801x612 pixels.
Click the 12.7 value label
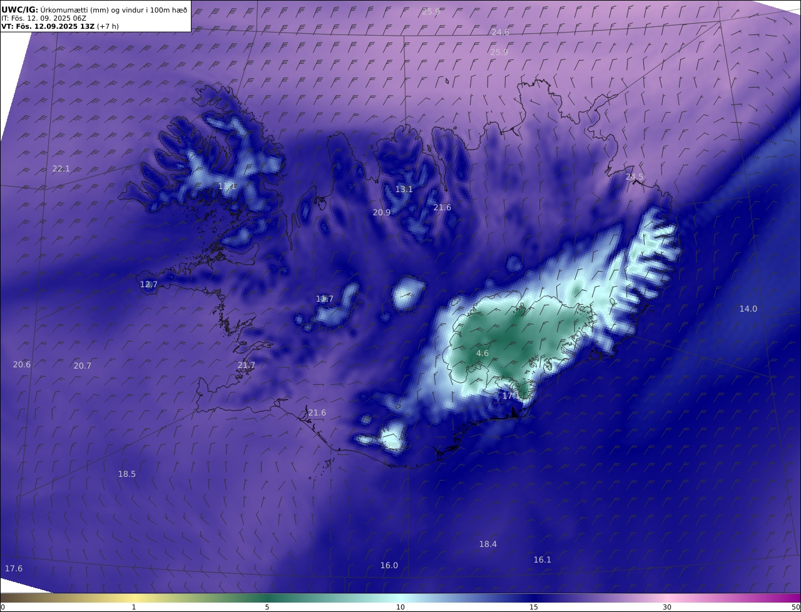[149, 285]
